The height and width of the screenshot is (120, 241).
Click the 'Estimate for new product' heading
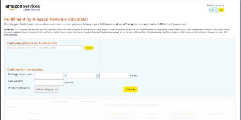(25, 69)
